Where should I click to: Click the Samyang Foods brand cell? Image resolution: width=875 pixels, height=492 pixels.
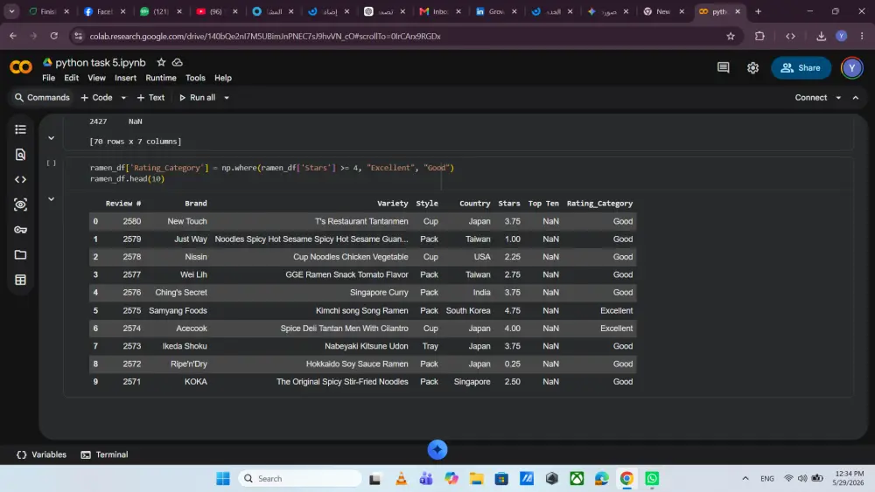click(x=178, y=311)
